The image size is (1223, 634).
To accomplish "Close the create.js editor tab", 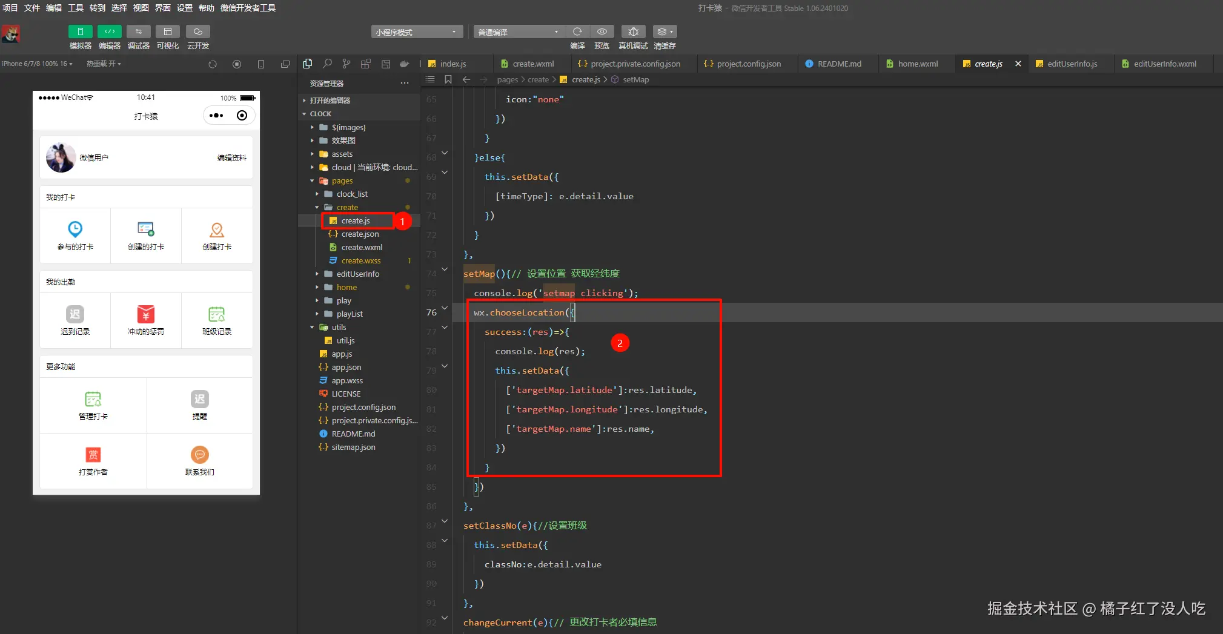I will coord(1018,64).
